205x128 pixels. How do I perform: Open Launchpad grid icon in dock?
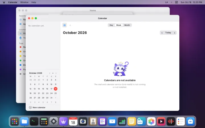pyautogui.click(x=15, y=121)
